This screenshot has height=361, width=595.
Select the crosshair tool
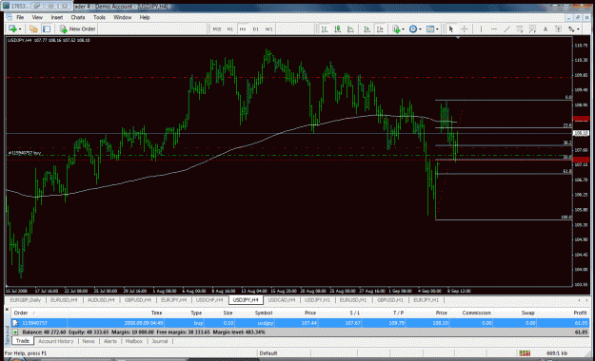pyautogui.click(x=464, y=29)
